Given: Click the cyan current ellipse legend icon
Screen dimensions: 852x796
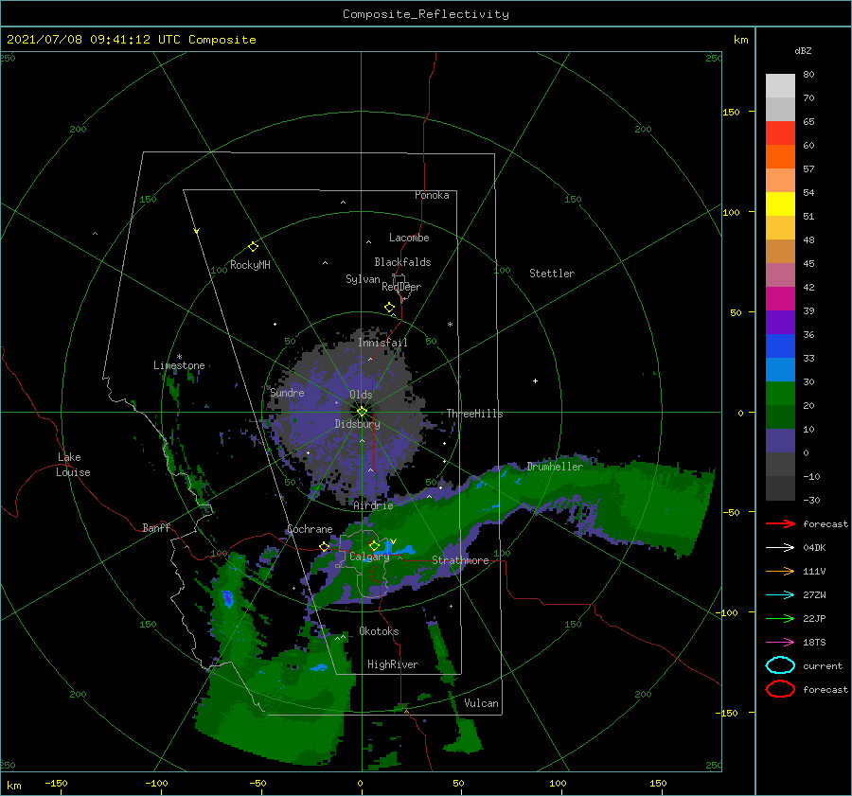Looking at the screenshot, I should pyautogui.click(x=780, y=665).
